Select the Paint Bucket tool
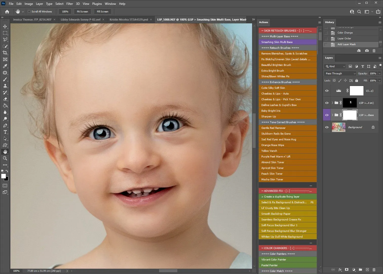Screen dimensions: 383x274 5,106
